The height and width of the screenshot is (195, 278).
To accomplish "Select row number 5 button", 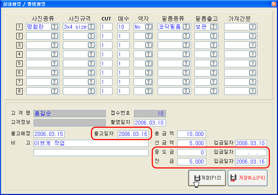I will 19,63.
